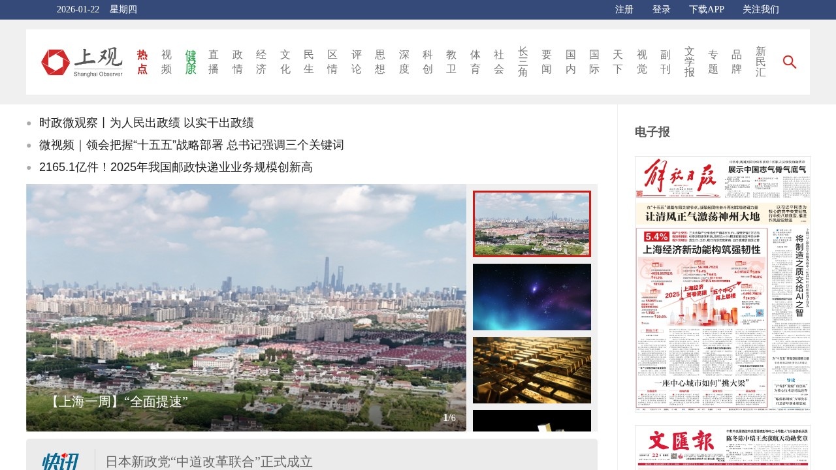Click the 注册 register link
The height and width of the screenshot is (470, 836).
pyautogui.click(x=624, y=9)
